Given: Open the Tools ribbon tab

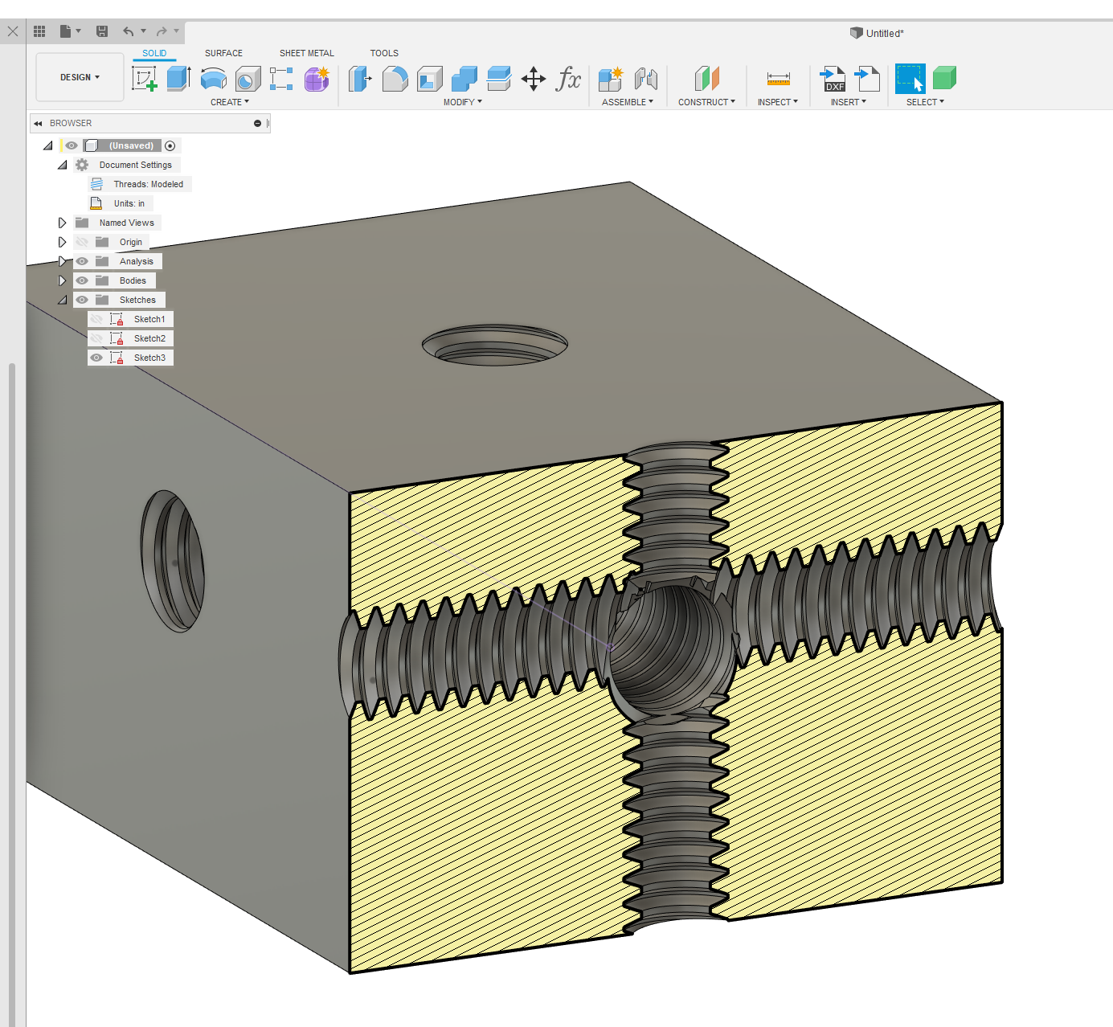Looking at the screenshot, I should 384,52.
